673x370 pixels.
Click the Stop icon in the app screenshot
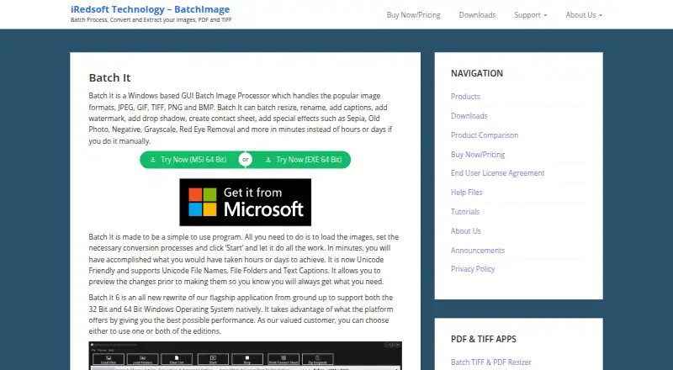pos(247,359)
